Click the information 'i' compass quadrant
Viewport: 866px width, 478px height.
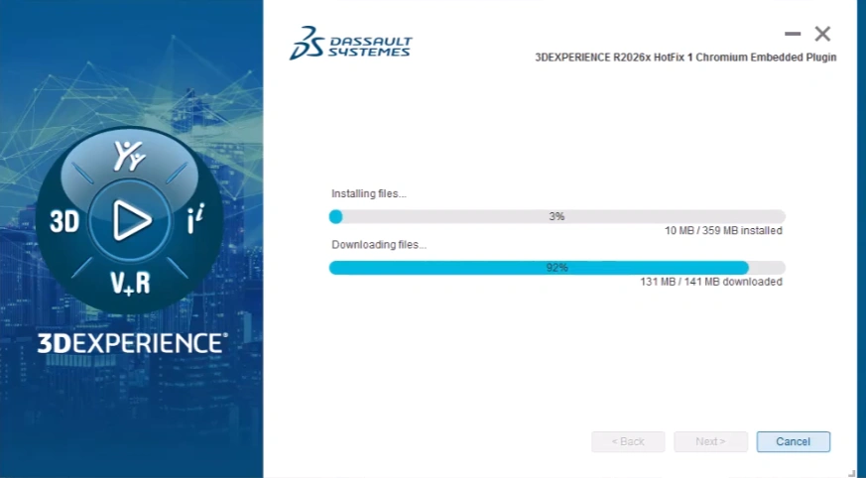(x=195, y=219)
